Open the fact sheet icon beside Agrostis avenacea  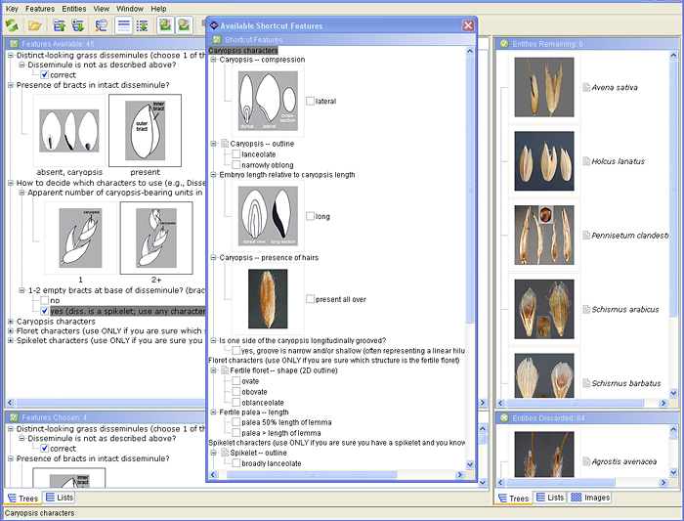coord(586,461)
